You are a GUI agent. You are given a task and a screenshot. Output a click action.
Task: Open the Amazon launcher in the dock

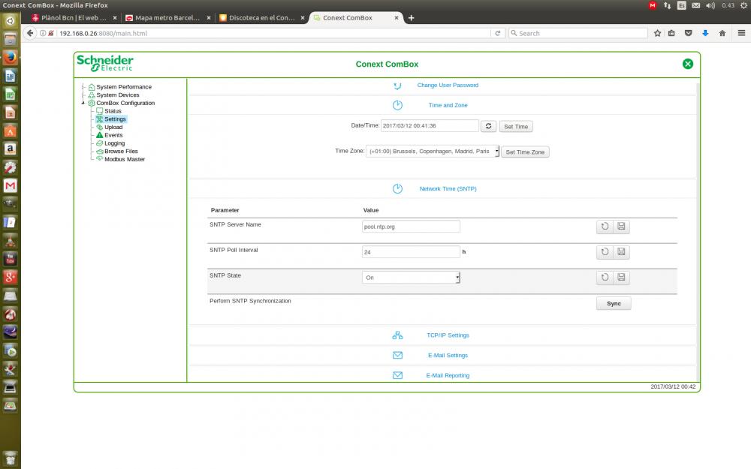10,149
